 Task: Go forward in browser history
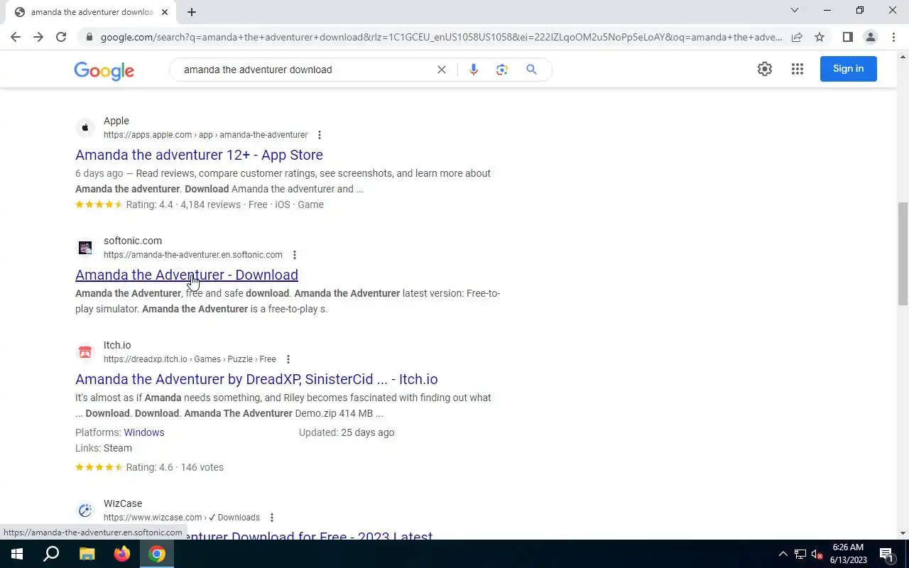tap(38, 37)
